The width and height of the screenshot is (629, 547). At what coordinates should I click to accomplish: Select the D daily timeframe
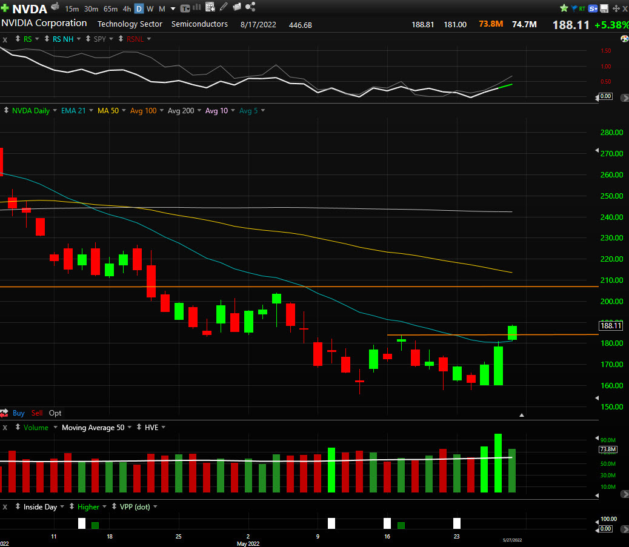tap(139, 9)
